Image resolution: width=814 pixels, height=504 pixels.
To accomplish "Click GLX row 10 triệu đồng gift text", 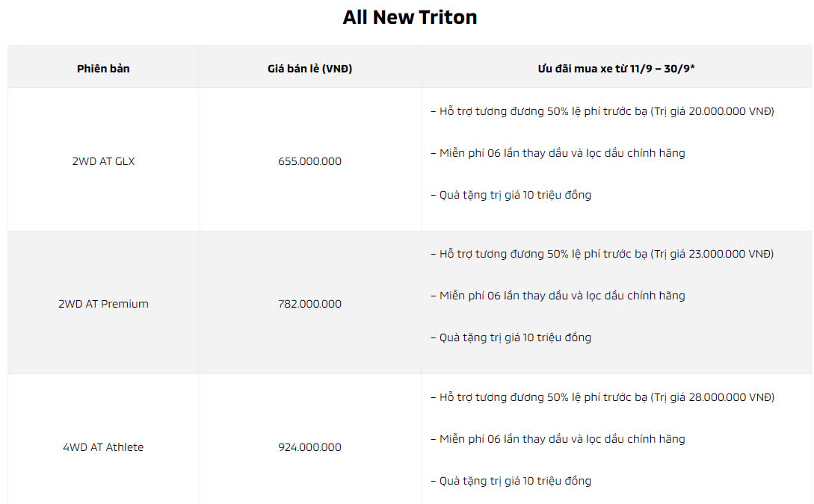I will click(x=511, y=195).
